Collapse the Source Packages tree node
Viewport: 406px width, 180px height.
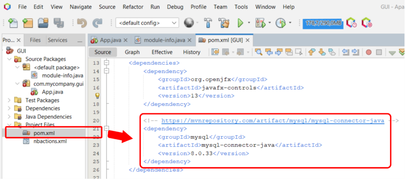tap(9, 59)
